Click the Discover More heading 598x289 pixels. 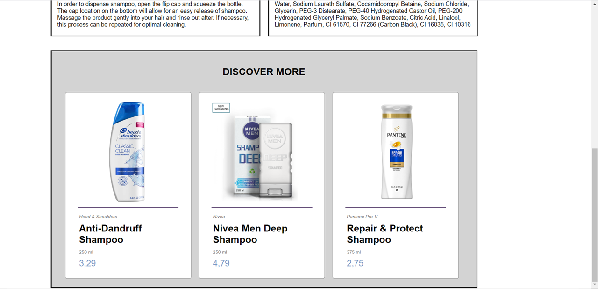264,72
